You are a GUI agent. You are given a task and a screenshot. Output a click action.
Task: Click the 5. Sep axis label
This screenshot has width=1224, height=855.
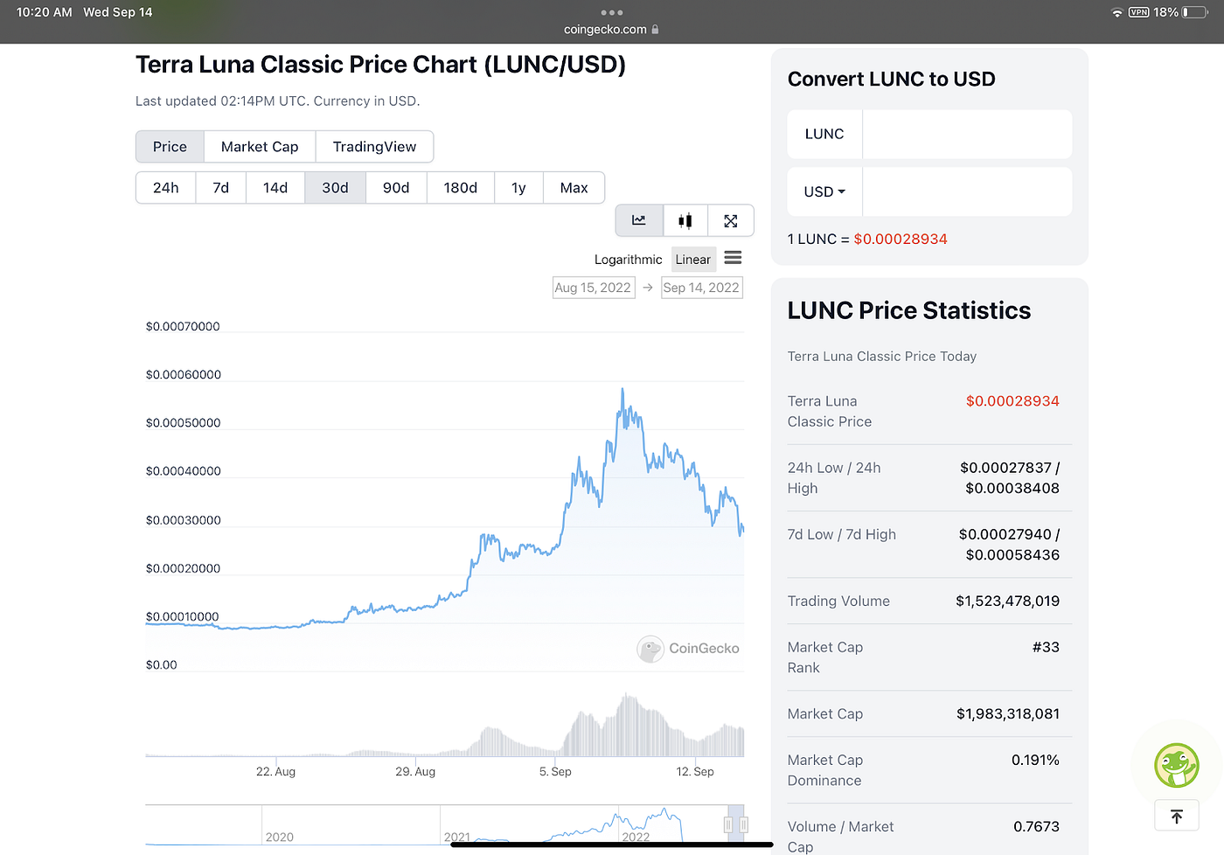pyautogui.click(x=555, y=772)
